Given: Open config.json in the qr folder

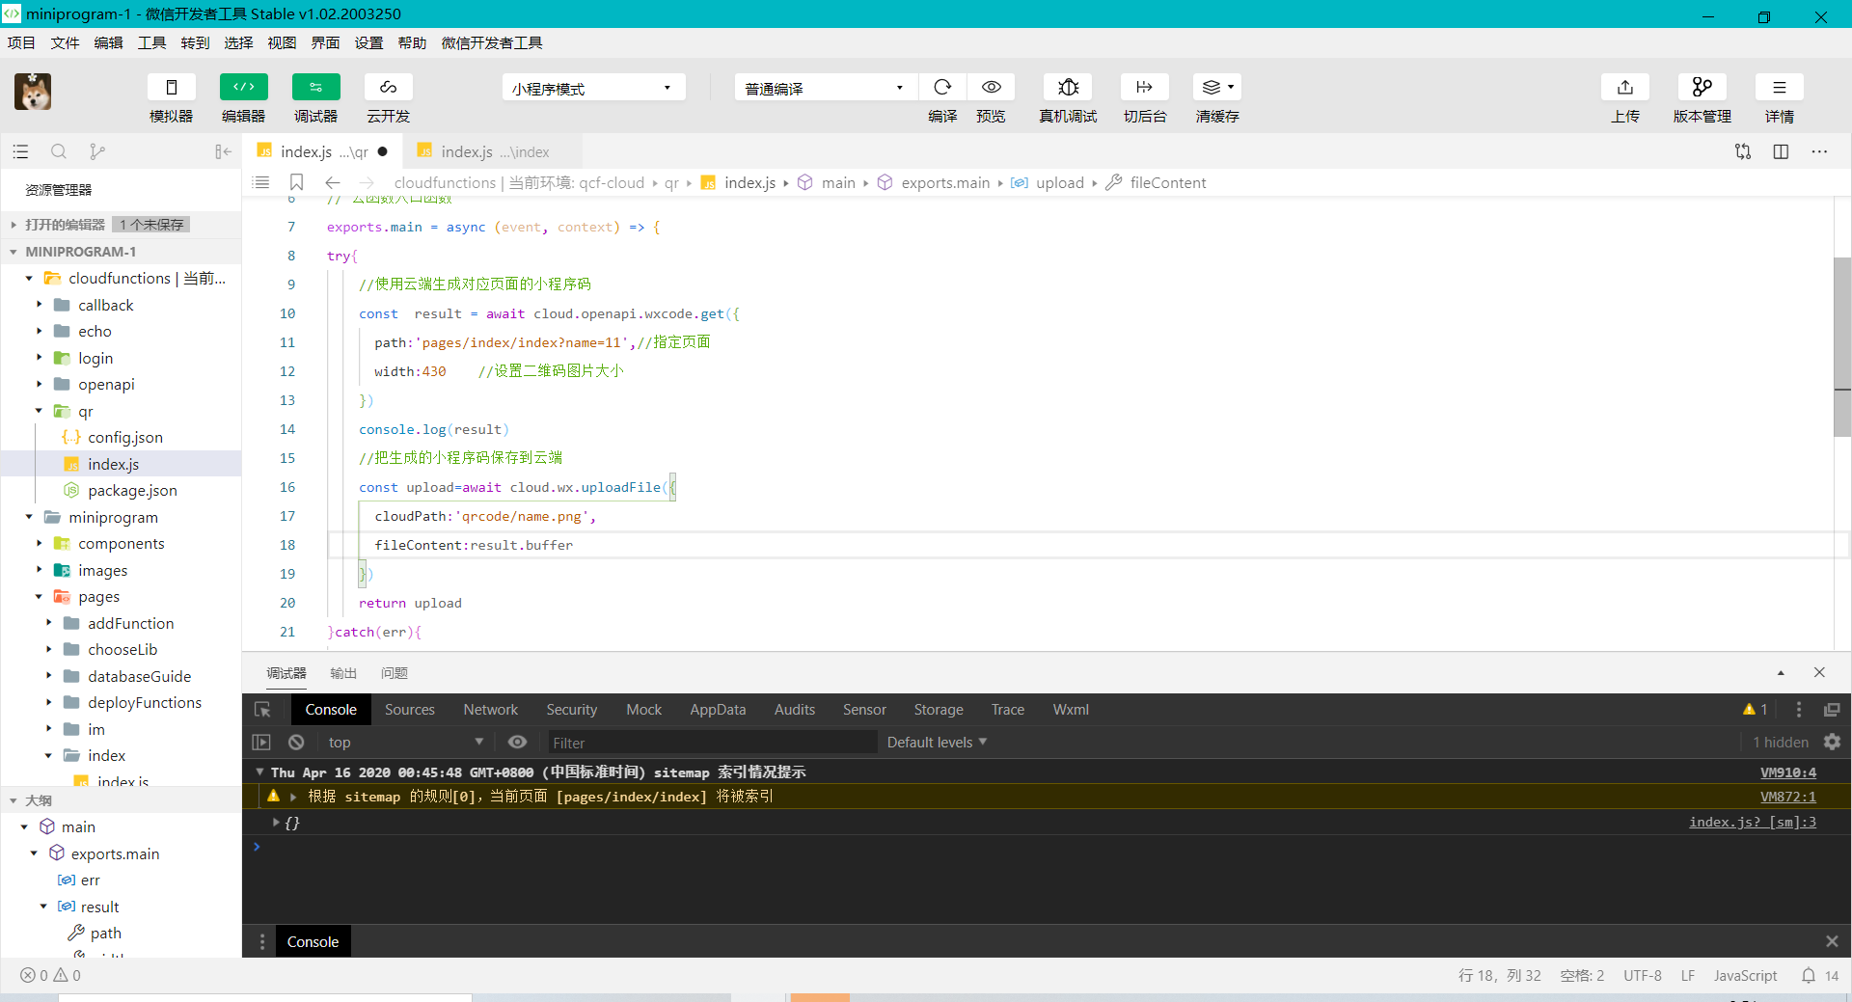Looking at the screenshot, I should pos(121,437).
